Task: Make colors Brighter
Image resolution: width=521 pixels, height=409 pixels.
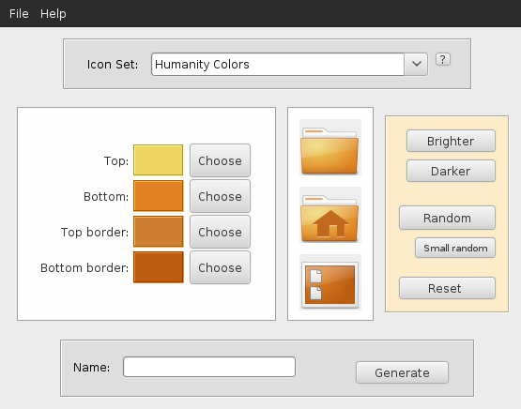Action: pos(451,141)
